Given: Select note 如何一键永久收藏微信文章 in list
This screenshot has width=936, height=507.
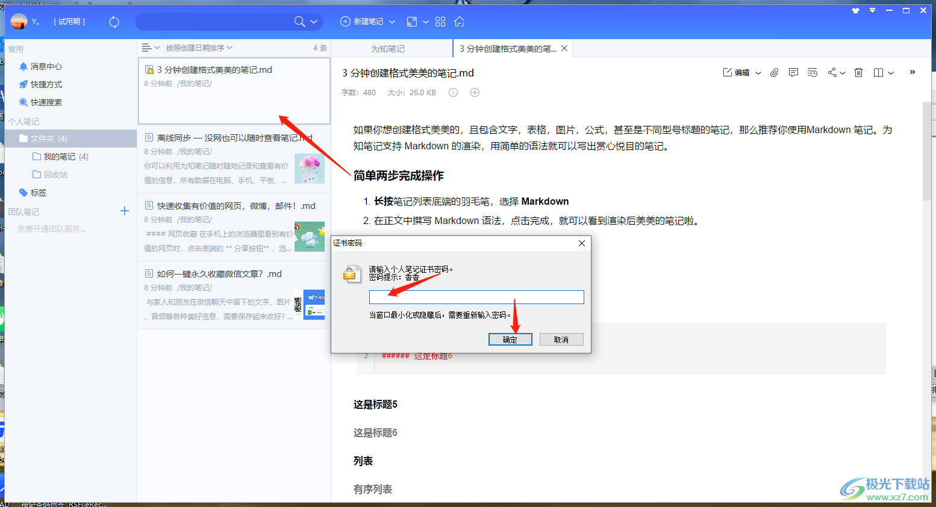Looking at the screenshot, I should pos(234,295).
